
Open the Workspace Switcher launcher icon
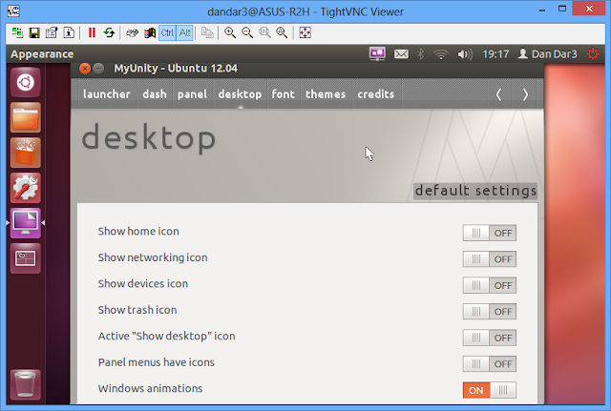(x=26, y=258)
